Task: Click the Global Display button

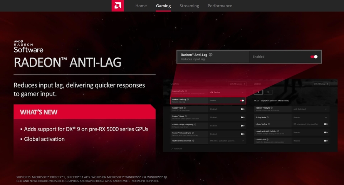Action: point(321,84)
